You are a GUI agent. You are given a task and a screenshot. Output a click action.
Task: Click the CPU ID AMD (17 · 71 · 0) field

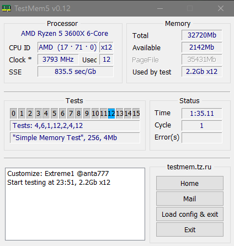68,47
